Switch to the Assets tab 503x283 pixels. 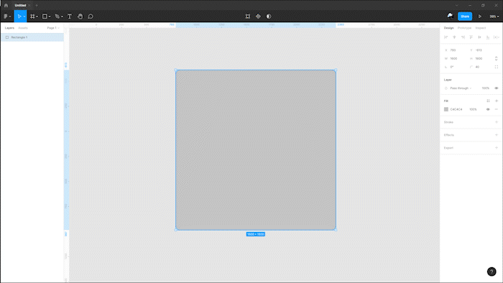pyautogui.click(x=23, y=28)
